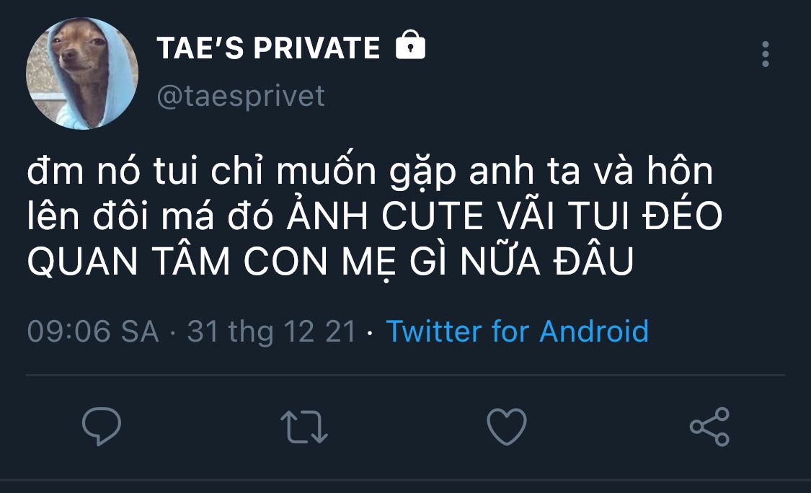Click the TAE'S PRIVATE display name
The image size is (811, 493).
pos(268,48)
